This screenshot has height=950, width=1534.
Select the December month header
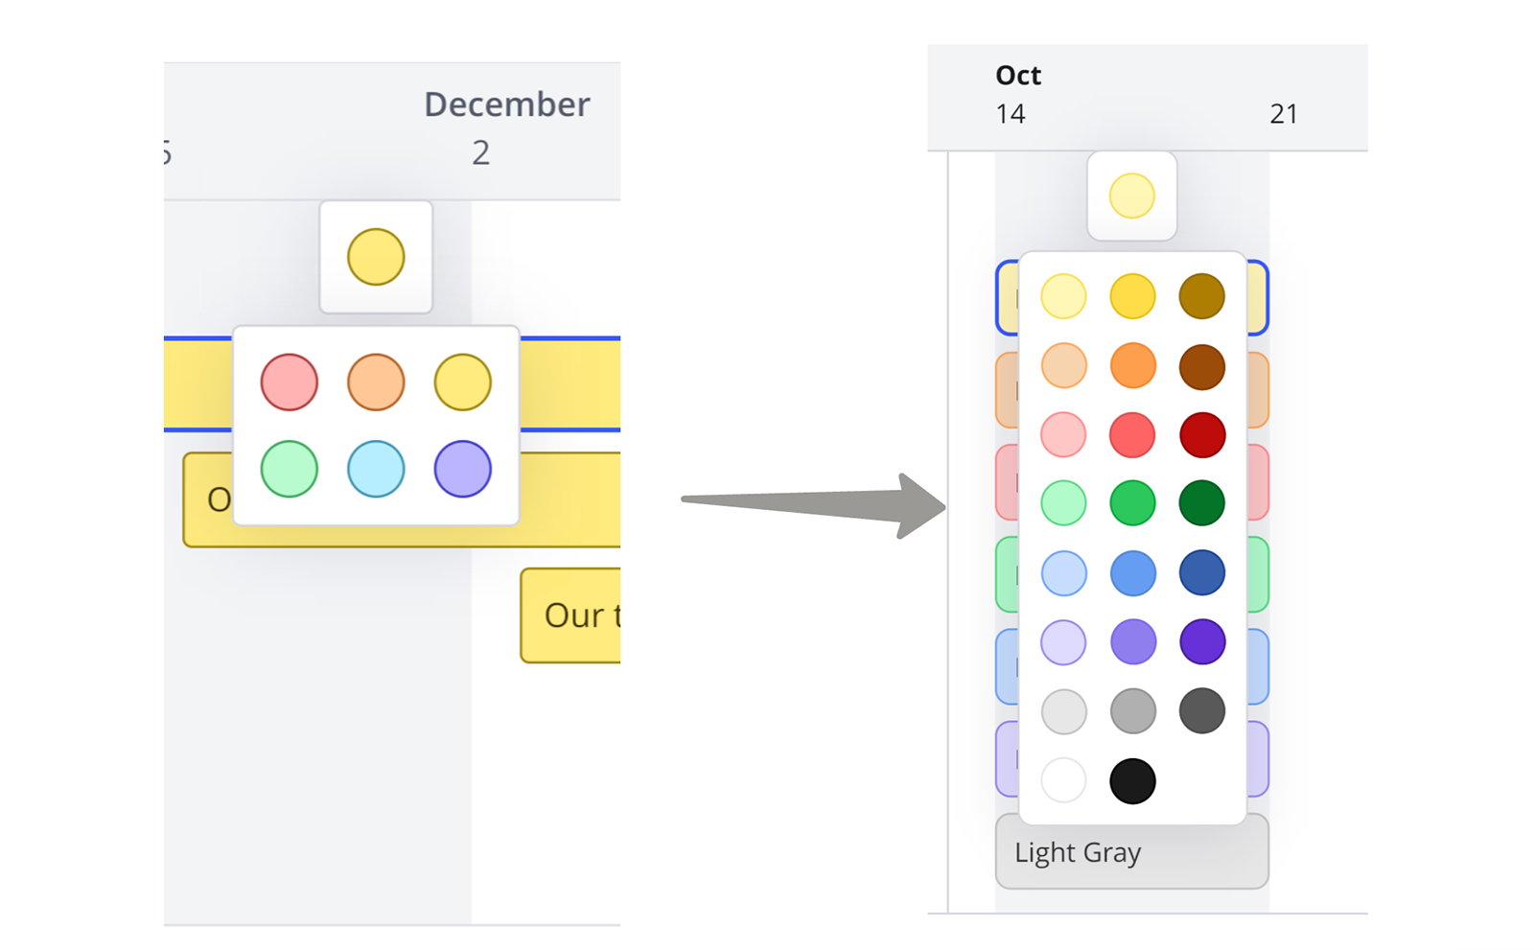(506, 104)
